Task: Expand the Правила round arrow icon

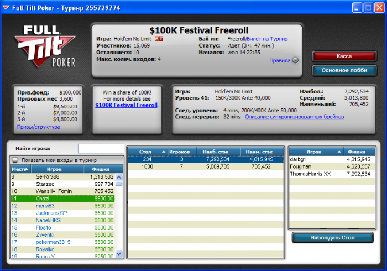Action: coord(295,60)
